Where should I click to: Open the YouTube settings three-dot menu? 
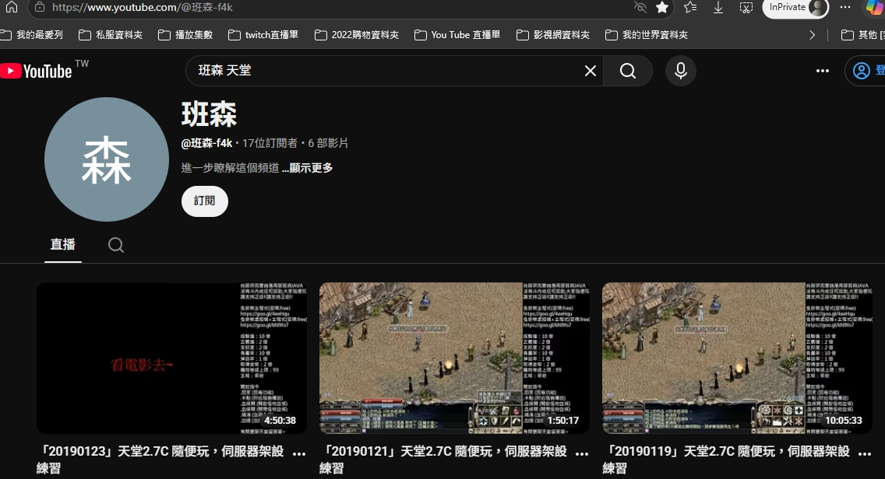823,71
